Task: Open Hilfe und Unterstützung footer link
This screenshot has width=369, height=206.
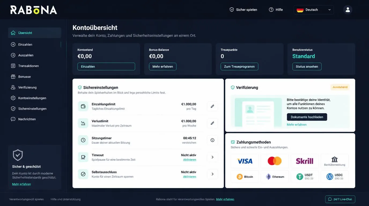Action: 65,199
